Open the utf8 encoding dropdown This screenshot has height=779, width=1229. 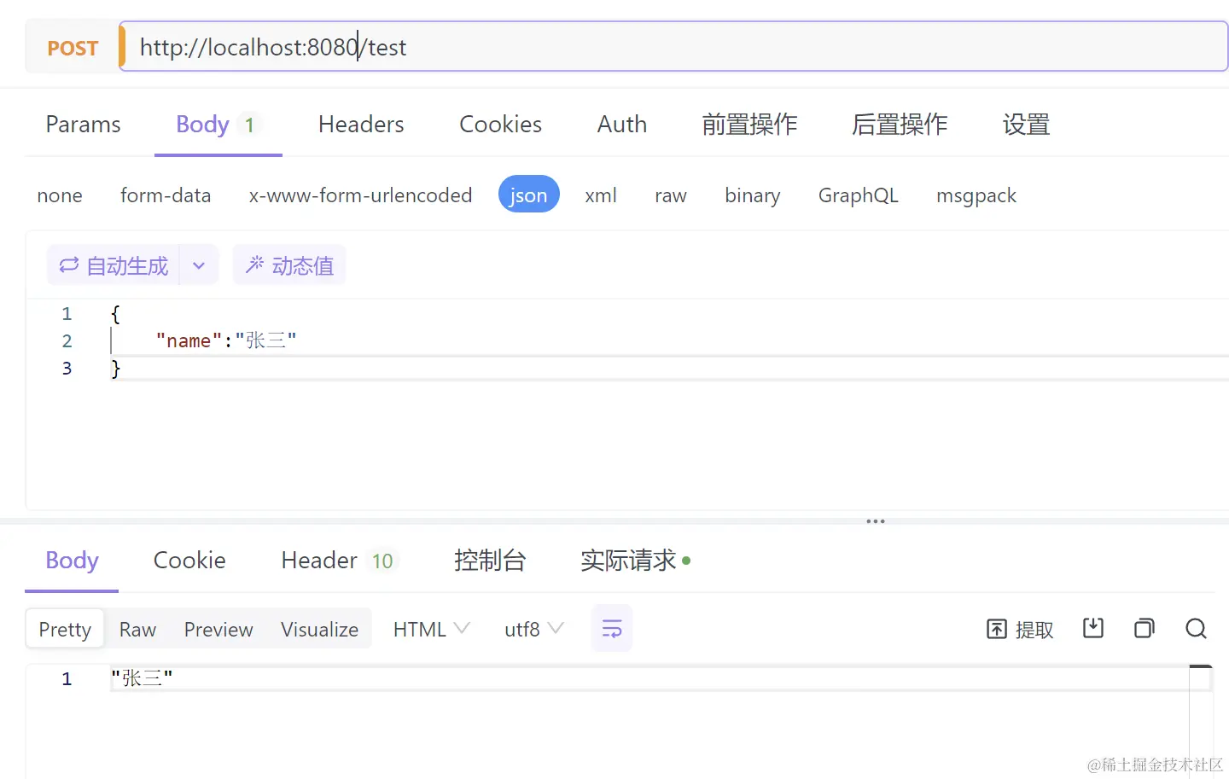coord(533,629)
